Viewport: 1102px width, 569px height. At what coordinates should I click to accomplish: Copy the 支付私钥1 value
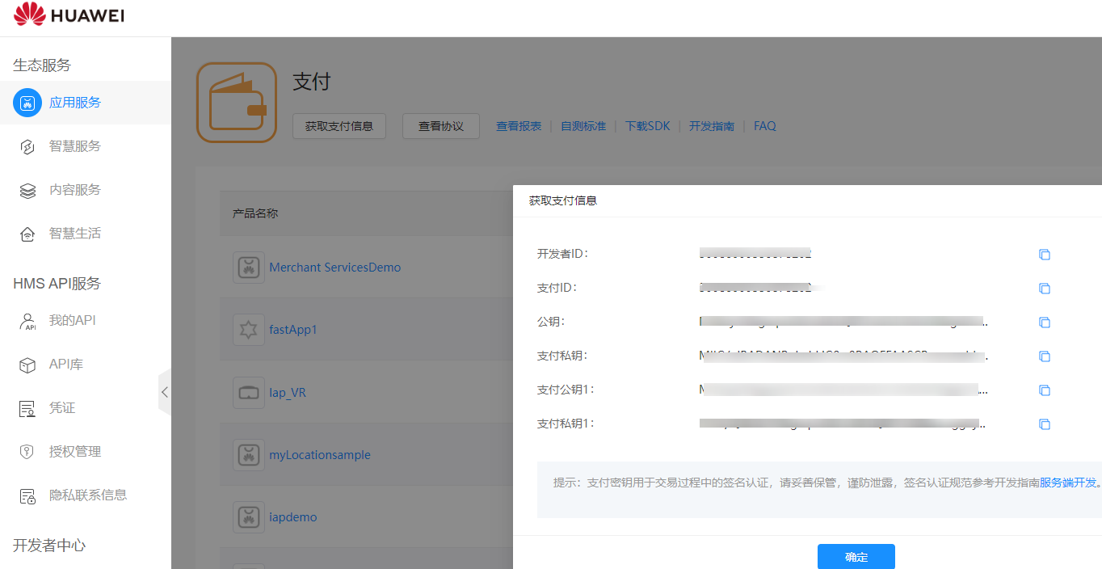tap(1044, 424)
